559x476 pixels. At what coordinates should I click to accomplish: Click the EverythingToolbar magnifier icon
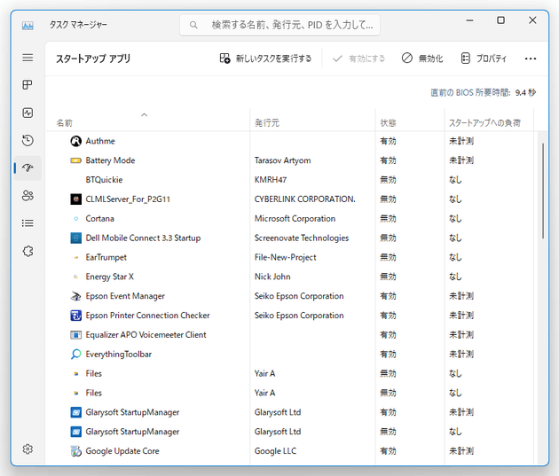pos(76,355)
